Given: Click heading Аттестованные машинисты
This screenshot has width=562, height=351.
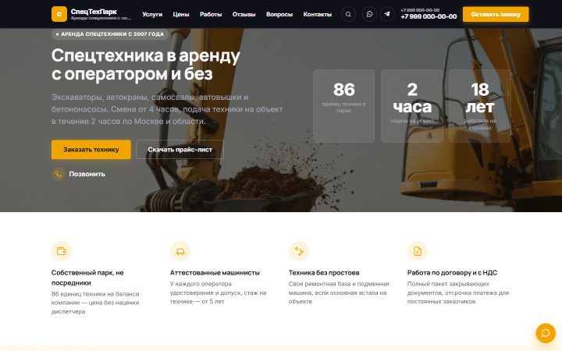Looking at the screenshot, I should pos(215,272).
